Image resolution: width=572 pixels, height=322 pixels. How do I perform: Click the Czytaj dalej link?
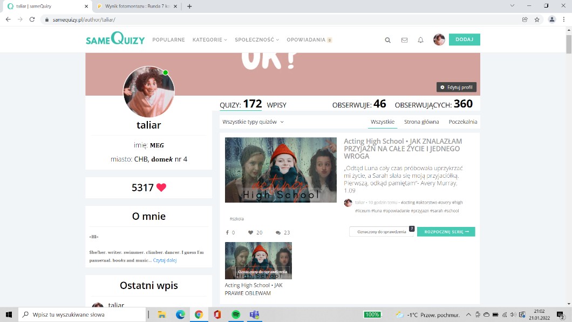pyautogui.click(x=165, y=260)
